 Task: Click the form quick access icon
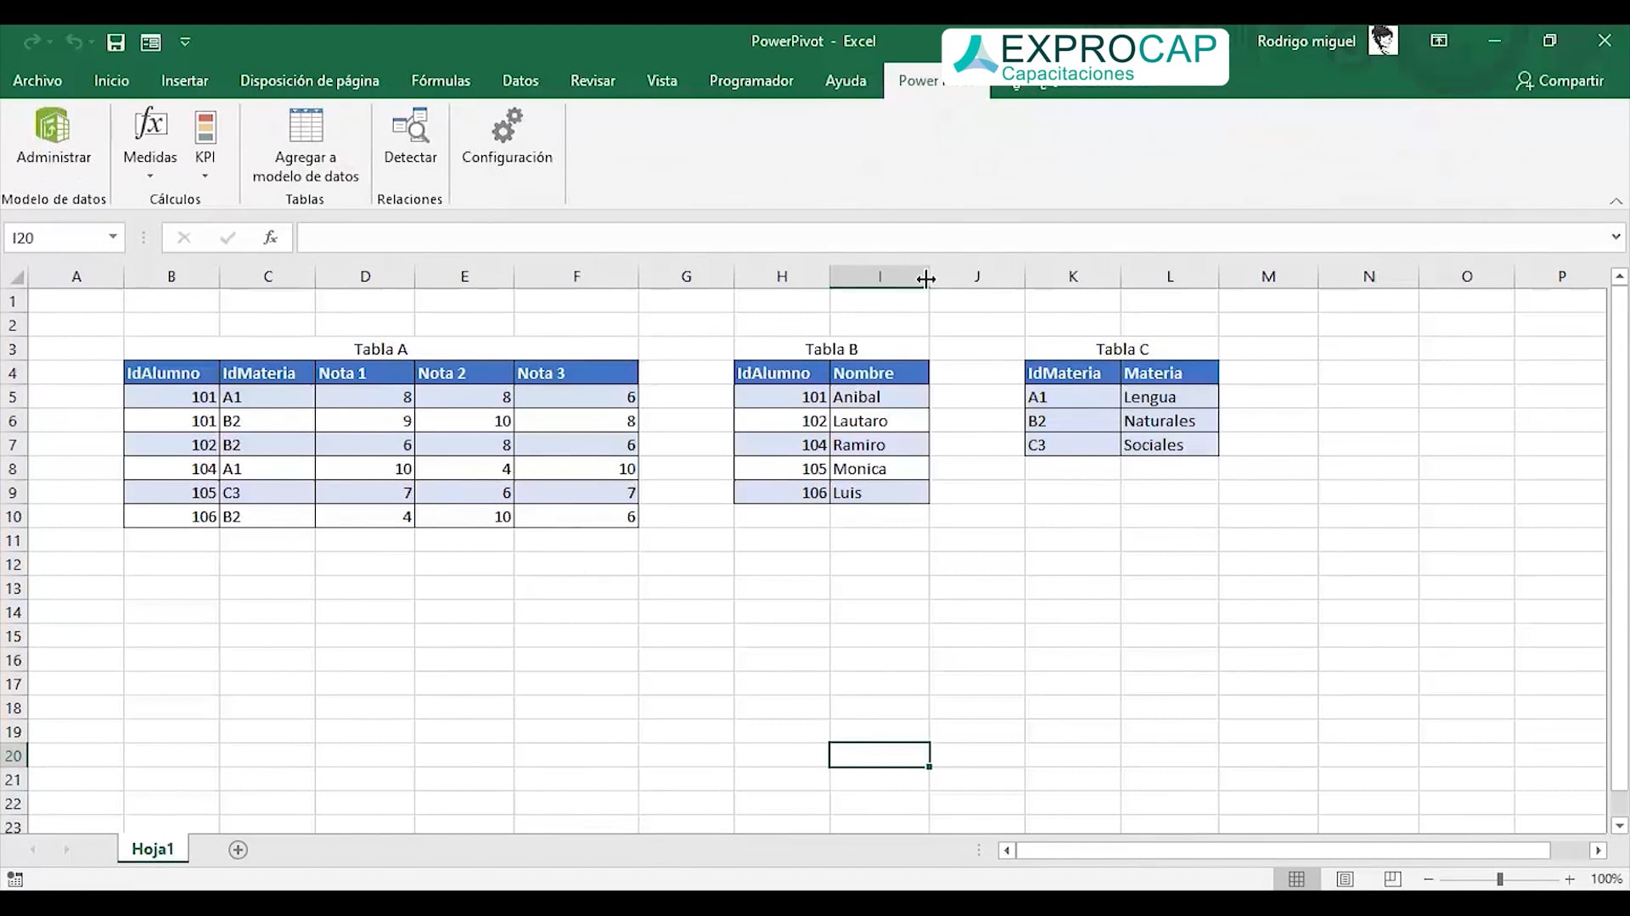tap(151, 42)
